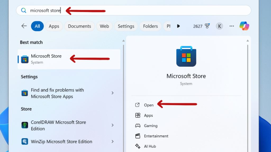Click the WinZip app icon

25,141
